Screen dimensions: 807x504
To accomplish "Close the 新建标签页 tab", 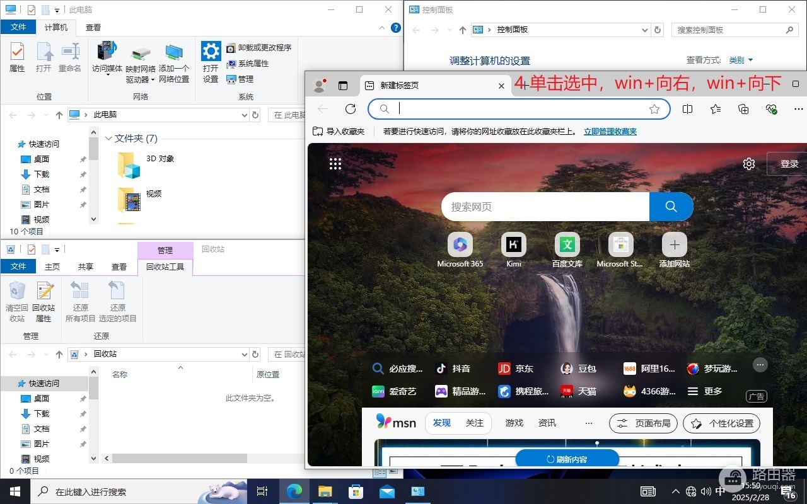I will (501, 86).
